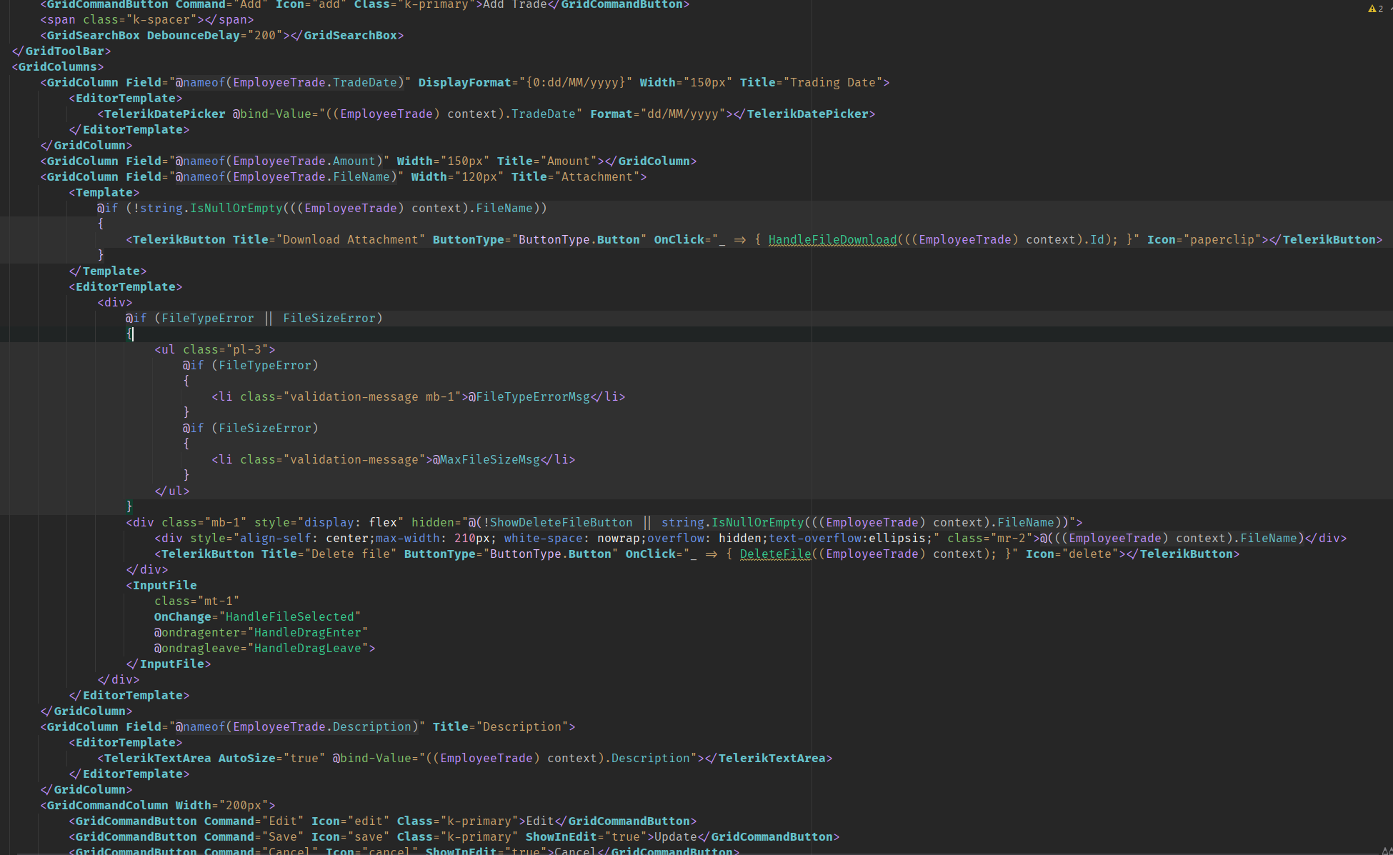Screen dimensions: 1393x855
Task: Click the TelerikDatePicker opening tag
Action: [x=164, y=114]
